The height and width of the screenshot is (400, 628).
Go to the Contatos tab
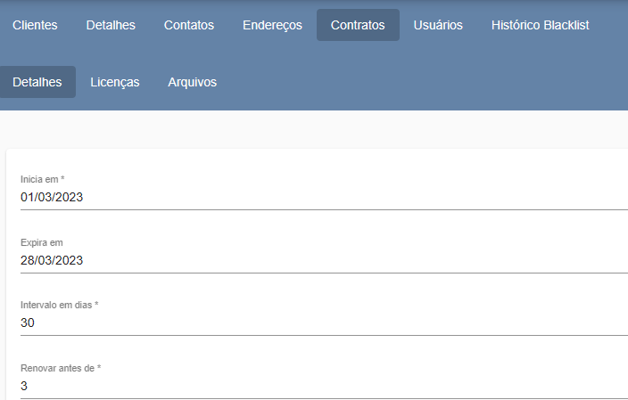[x=189, y=25]
